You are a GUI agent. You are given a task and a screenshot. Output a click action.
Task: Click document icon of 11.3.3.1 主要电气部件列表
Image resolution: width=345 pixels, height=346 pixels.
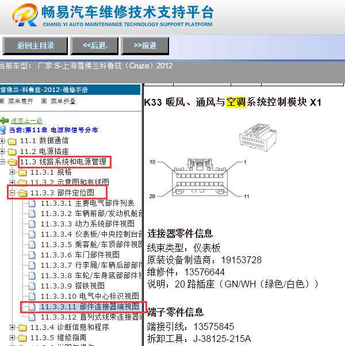[x=32, y=203]
